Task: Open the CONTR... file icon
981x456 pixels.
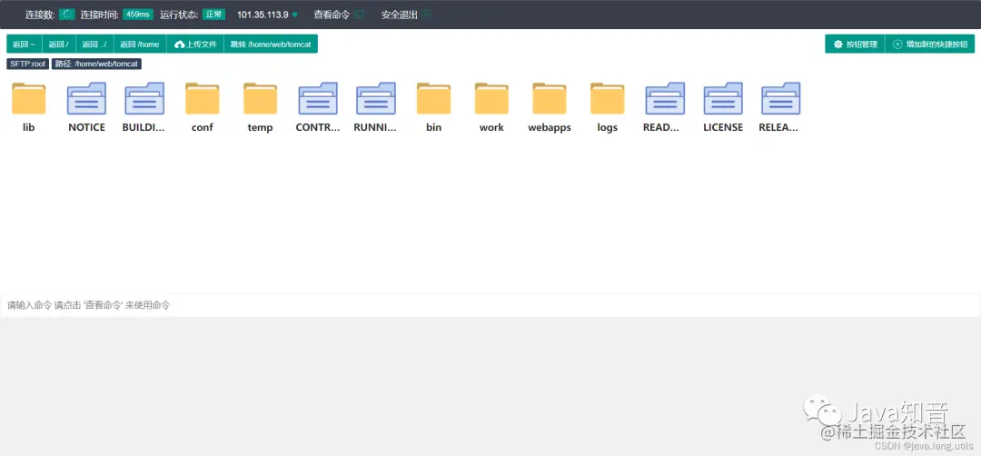Action: click(318, 98)
